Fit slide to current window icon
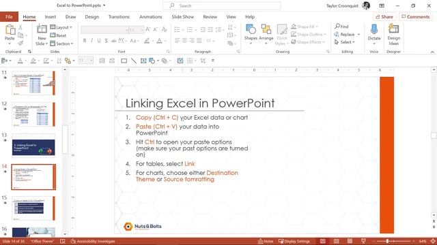Screen dimensions: 437x245 tap(433, 241)
